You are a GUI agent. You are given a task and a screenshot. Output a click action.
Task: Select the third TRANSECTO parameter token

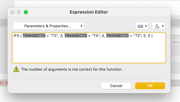(x=117, y=36)
